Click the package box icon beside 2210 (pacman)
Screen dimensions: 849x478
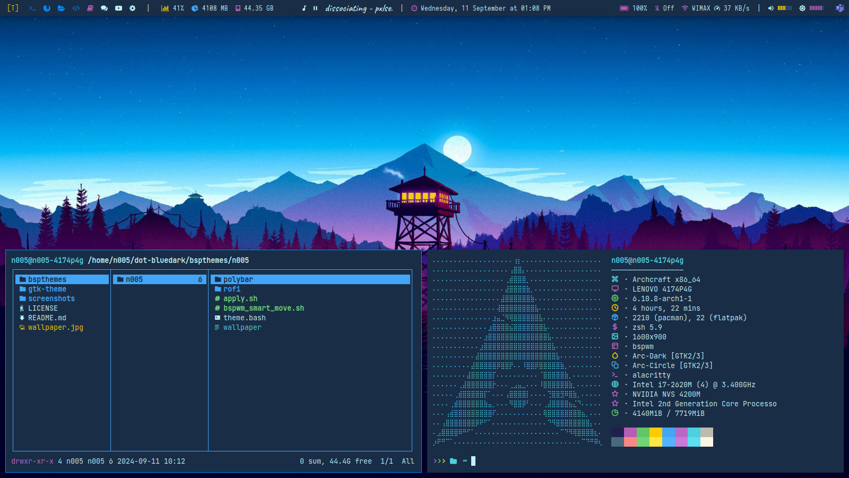point(615,318)
